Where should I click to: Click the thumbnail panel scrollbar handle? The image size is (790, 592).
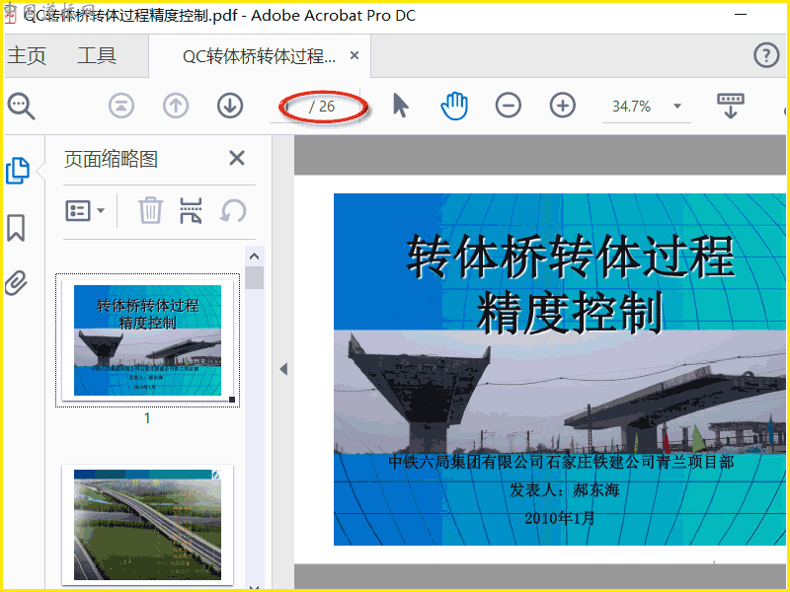[255, 277]
